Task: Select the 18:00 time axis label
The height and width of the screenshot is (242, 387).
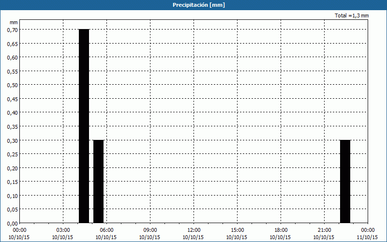Action: [x=281, y=230]
